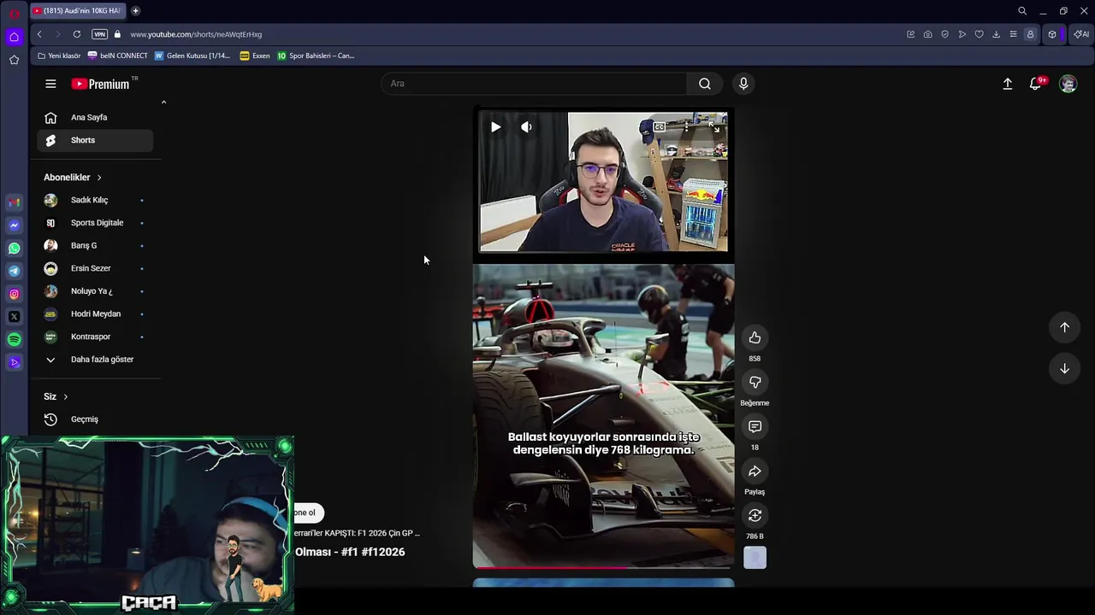Viewport: 1095px width, 615px height.
Task: Open the Kontraspor subscription
Action: click(95, 337)
